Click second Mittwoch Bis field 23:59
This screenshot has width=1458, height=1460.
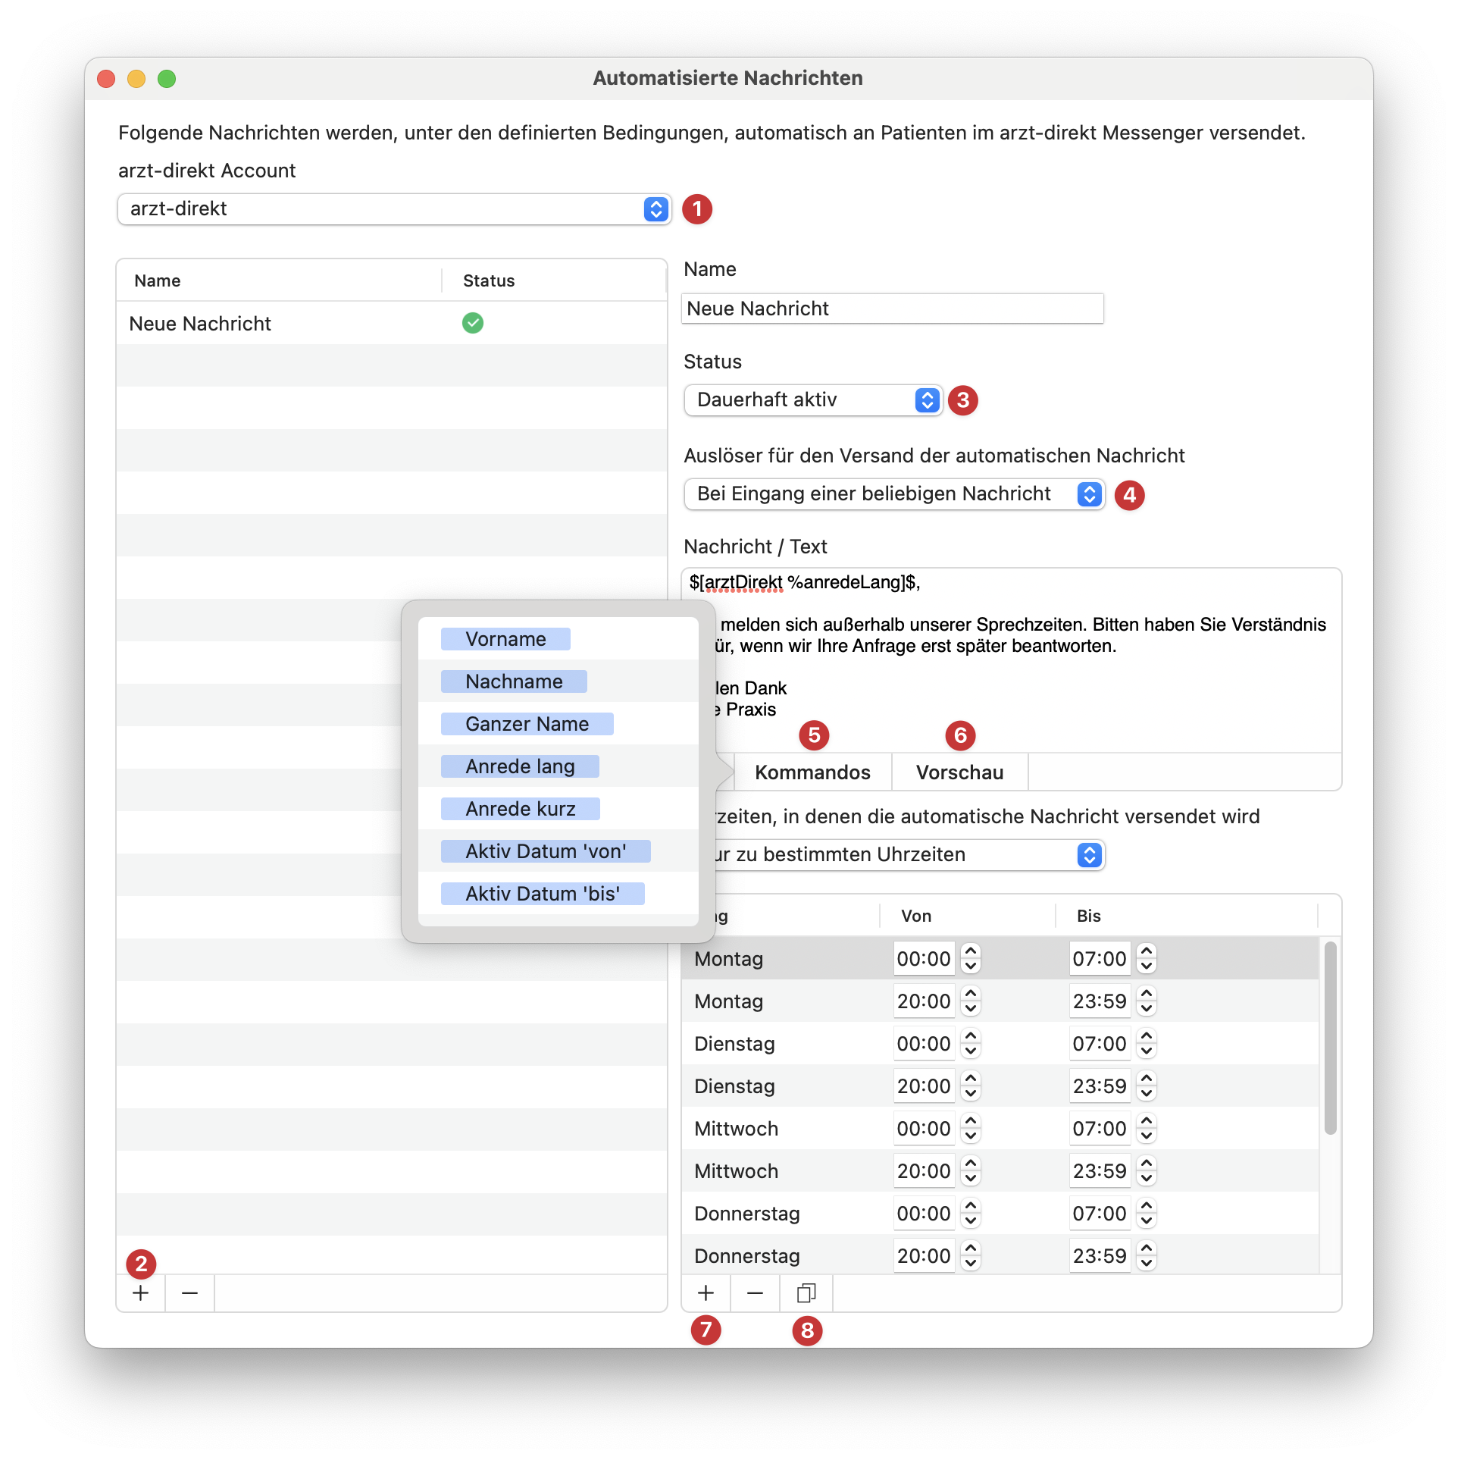[1100, 1171]
